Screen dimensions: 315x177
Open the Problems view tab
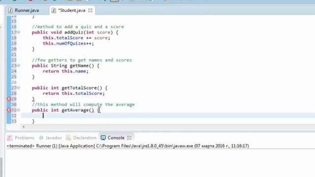[x=21, y=138]
